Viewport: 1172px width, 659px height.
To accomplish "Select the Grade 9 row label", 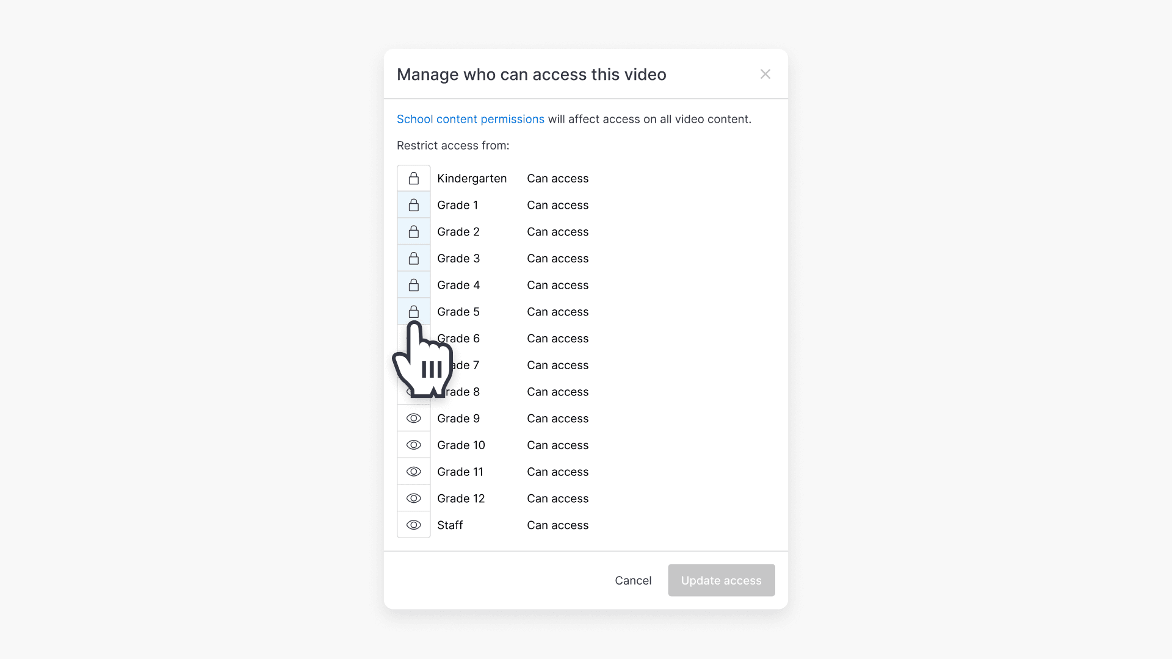I will 458,418.
